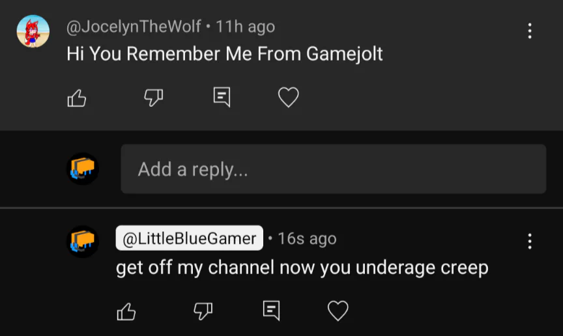The image size is (563, 336).
Task: Open @LittleBlueGamer highlighted username badge
Action: point(189,238)
